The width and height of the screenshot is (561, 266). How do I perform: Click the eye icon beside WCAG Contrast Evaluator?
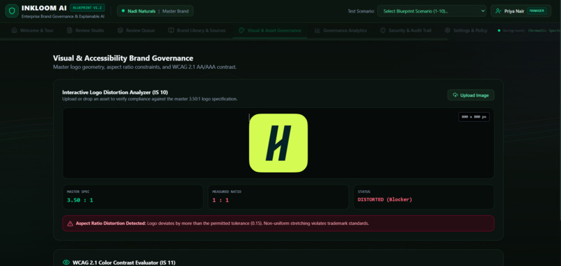[66, 263]
